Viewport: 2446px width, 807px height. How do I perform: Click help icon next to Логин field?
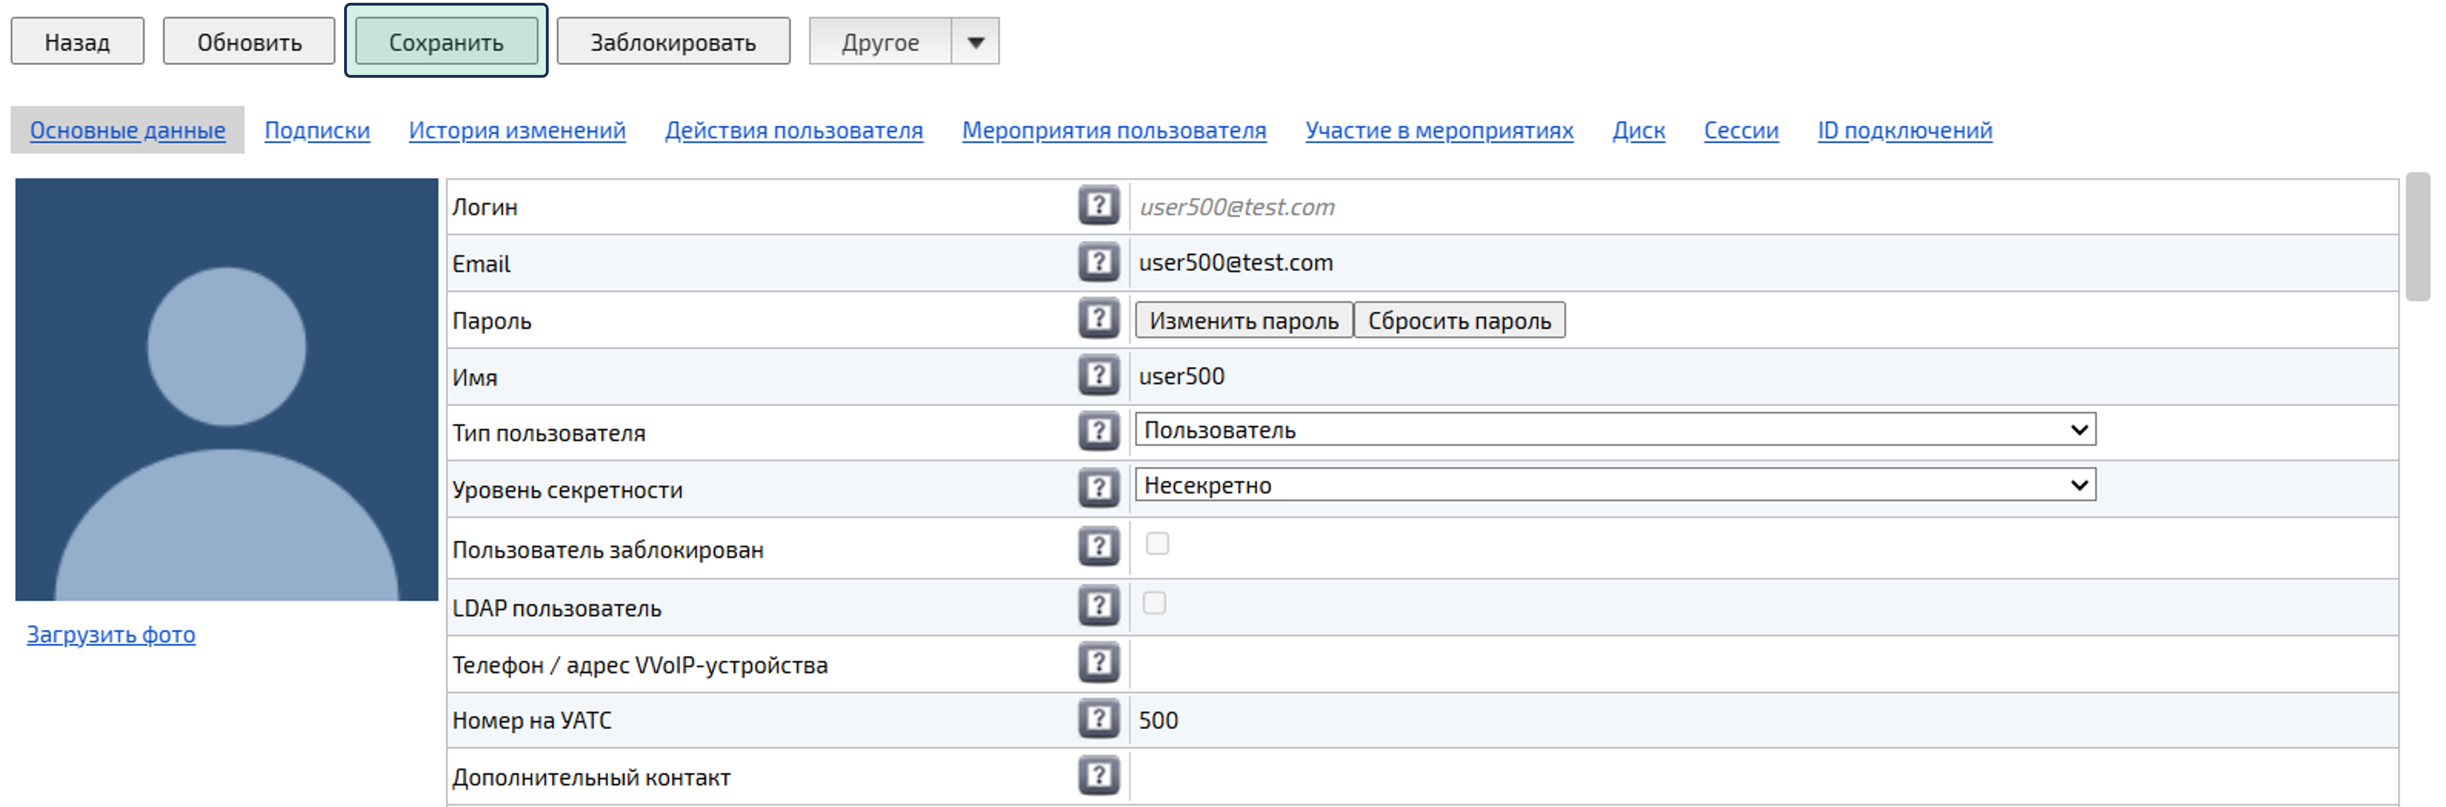click(1098, 206)
